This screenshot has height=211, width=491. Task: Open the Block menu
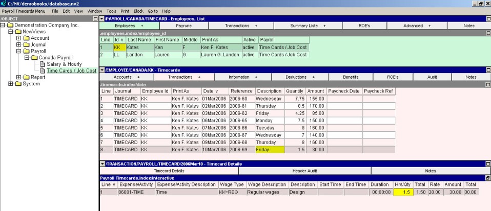point(138,11)
